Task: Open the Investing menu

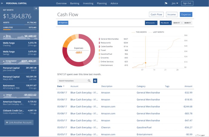Action: tap(88, 4)
